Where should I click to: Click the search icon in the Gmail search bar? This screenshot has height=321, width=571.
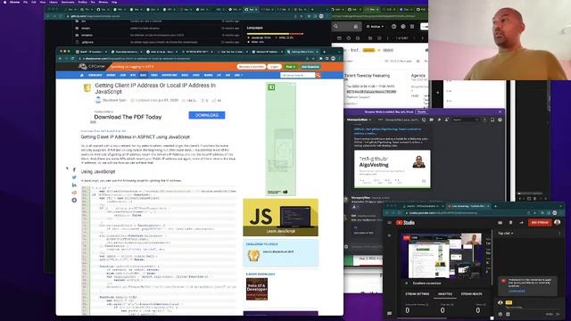pyautogui.click(x=335, y=26)
